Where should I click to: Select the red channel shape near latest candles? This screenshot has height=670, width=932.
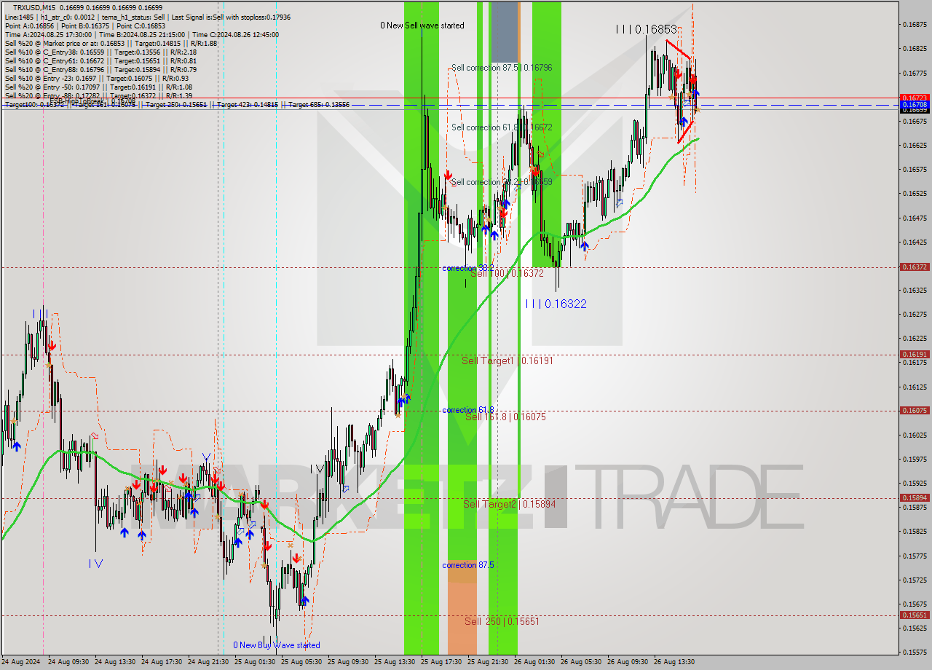pyautogui.click(x=683, y=91)
